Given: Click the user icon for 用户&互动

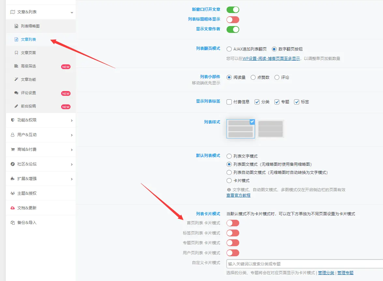Looking at the screenshot, I should [x=13, y=135].
